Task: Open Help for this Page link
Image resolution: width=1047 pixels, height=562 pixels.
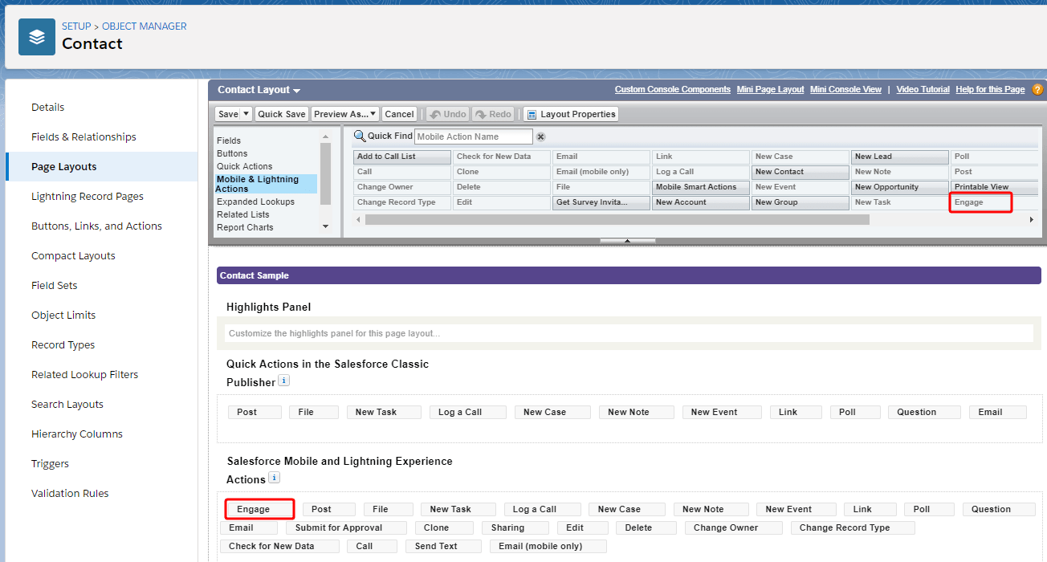Action: click(990, 89)
